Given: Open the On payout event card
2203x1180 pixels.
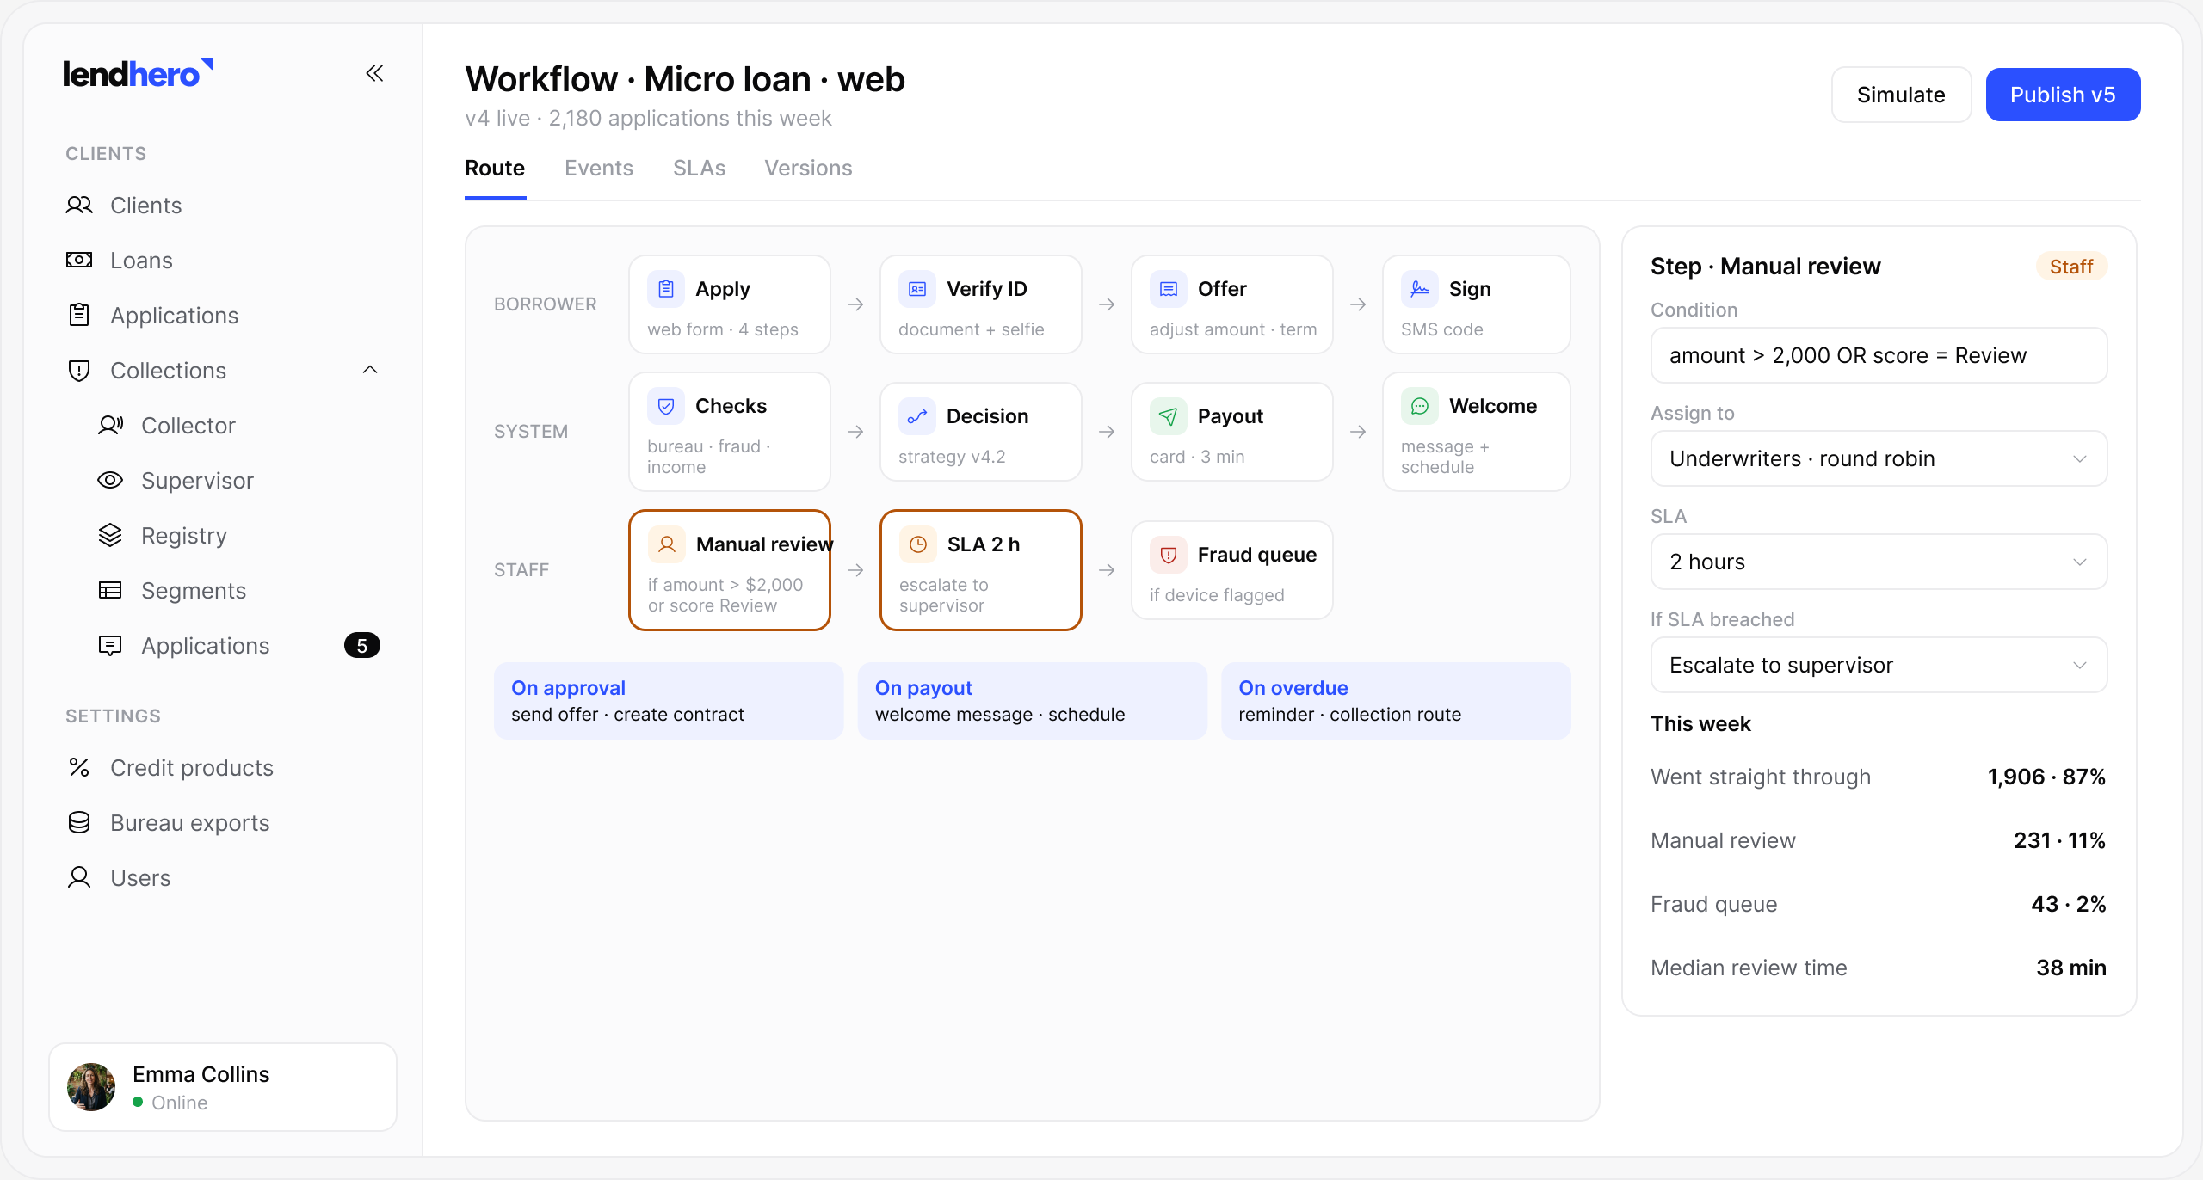Looking at the screenshot, I should [x=1032, y=700].
